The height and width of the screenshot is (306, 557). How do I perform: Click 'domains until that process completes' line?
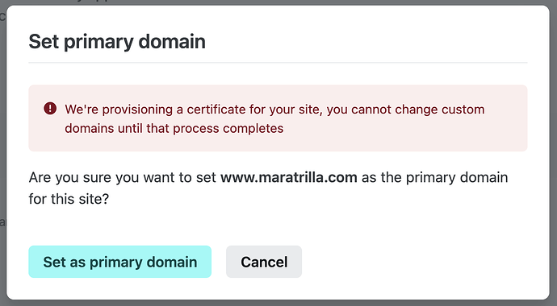coord(174,128)
